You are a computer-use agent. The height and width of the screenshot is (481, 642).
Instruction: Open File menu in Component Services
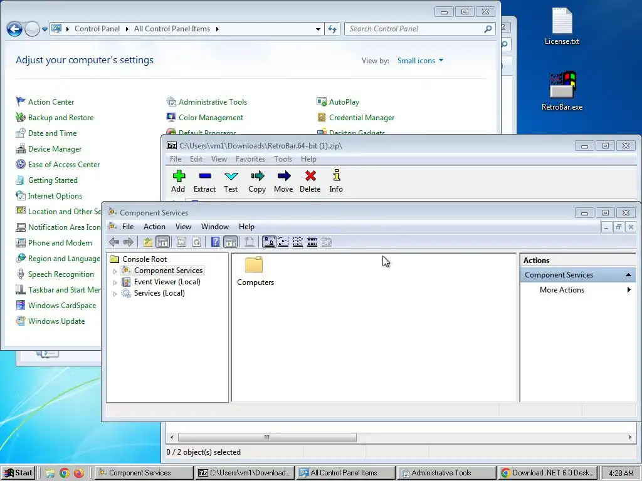click(128, 227)
